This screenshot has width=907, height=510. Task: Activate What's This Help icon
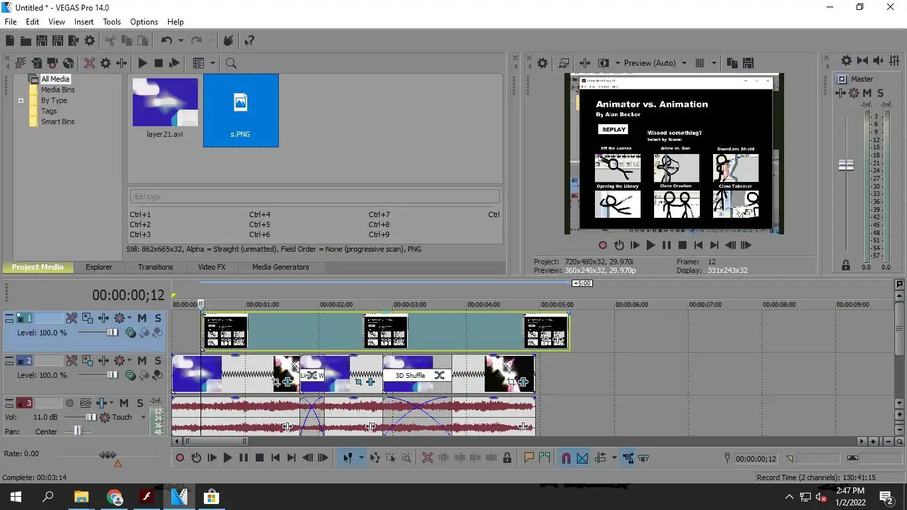249,41
